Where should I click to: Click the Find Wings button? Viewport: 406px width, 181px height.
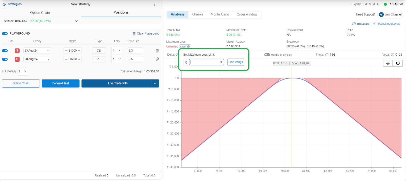point(236,62)
